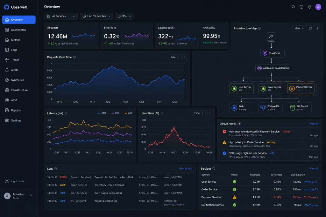The width and height of the screenshot is (326, 217).
Task: Open WARN log Inventory check timeout
Action: coord(120,185)
